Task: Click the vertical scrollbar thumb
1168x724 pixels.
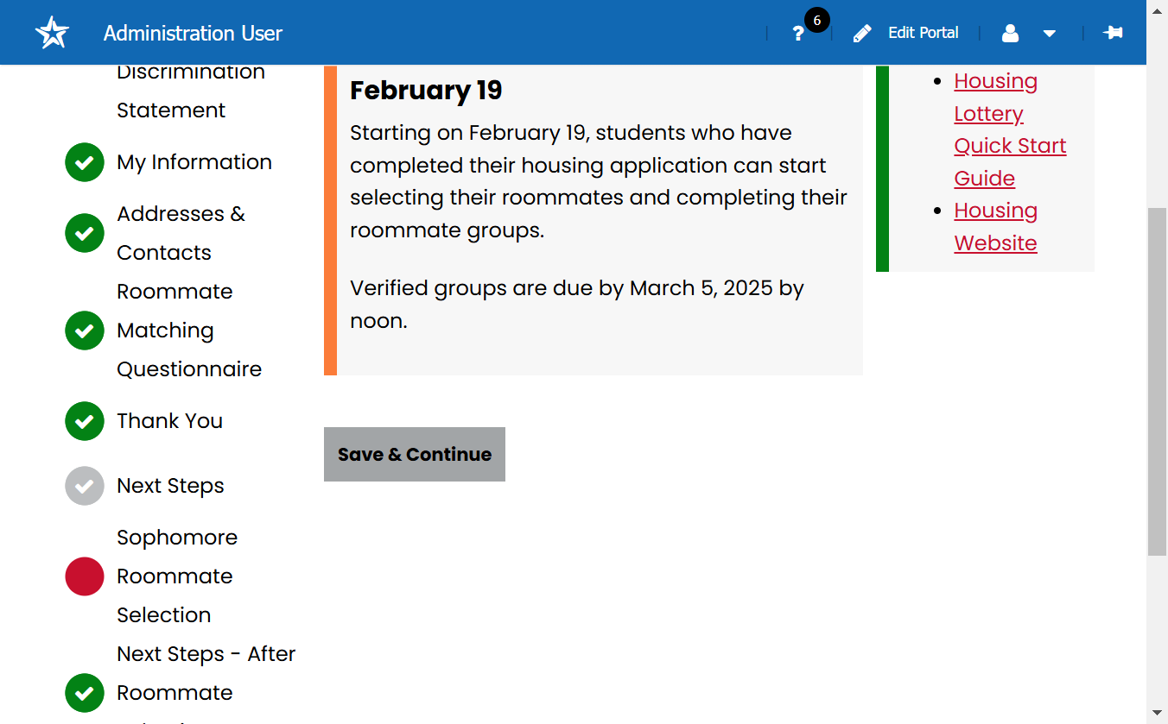Action: pyautogui.click(x=1157, y=381)
